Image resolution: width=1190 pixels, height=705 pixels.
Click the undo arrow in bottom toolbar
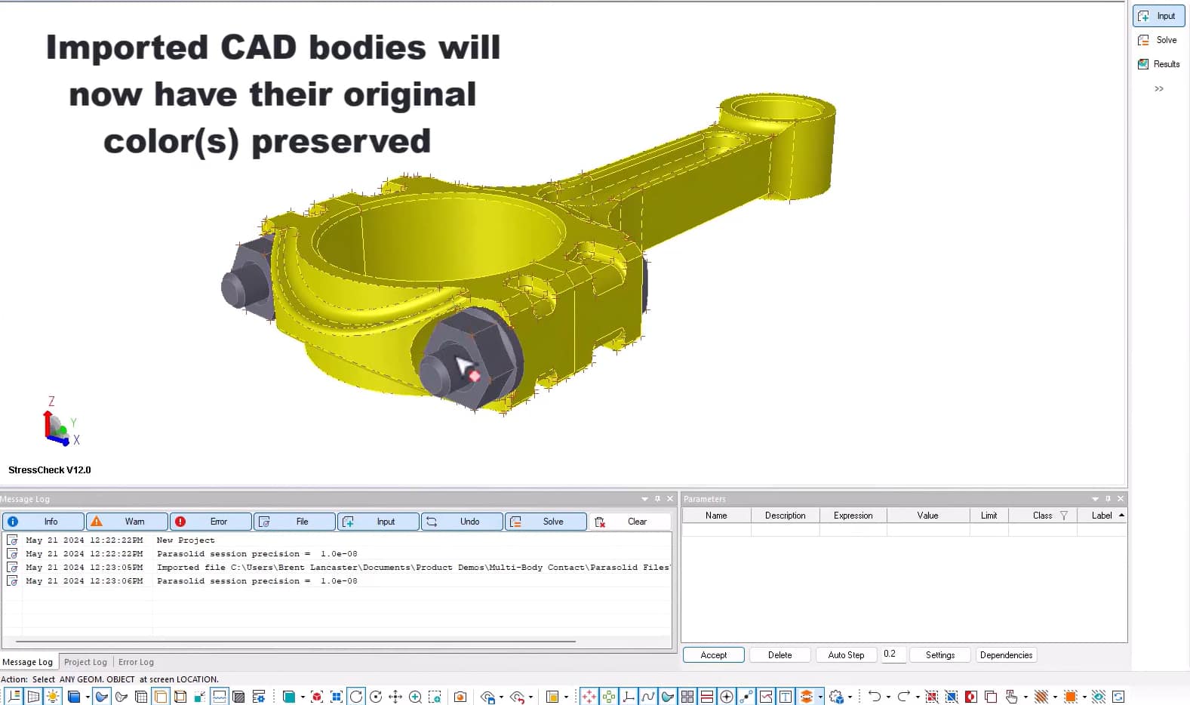point(874,697)
